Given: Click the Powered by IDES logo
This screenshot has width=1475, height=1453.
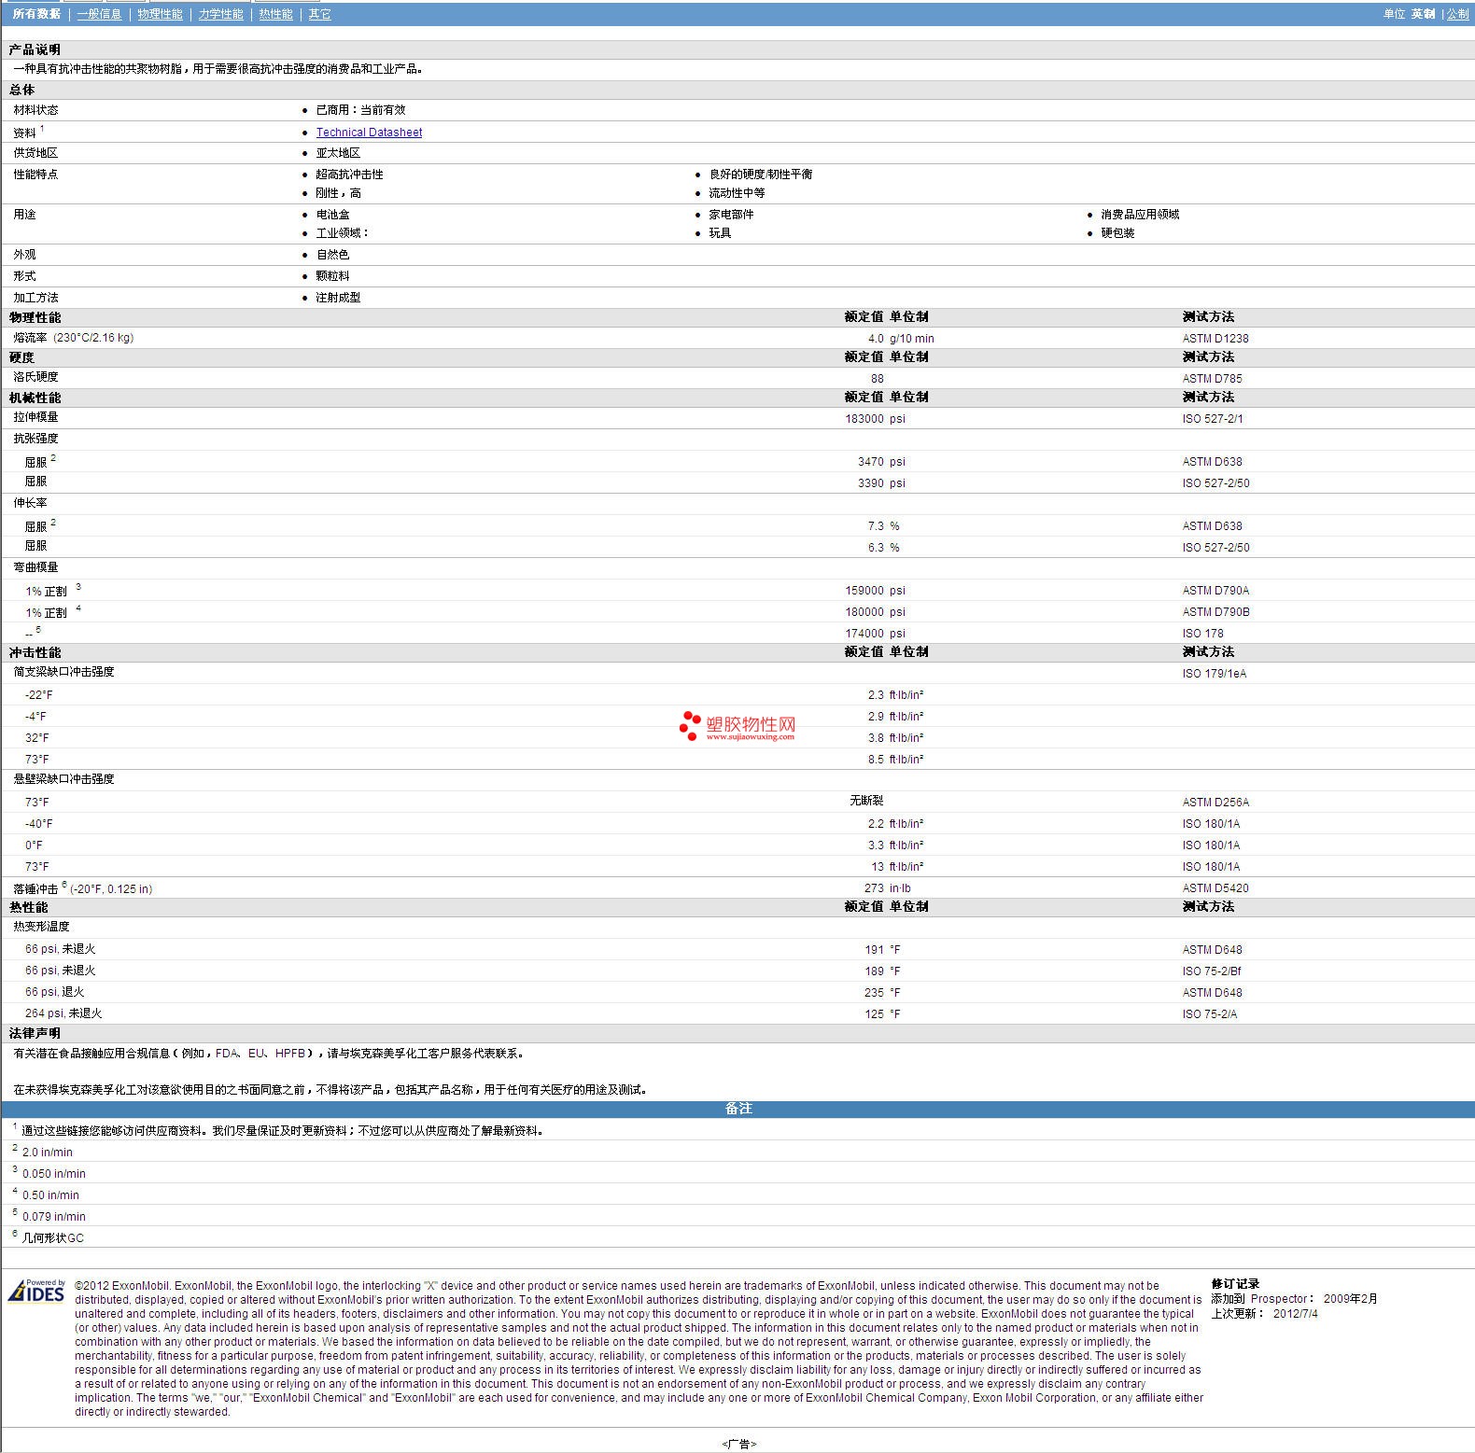Looking at the screenshot, I should point(36,1291).
